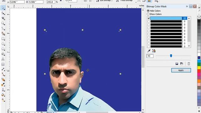Open the color palette flyout arrow
Screen dimensions: 201x113
199,8
